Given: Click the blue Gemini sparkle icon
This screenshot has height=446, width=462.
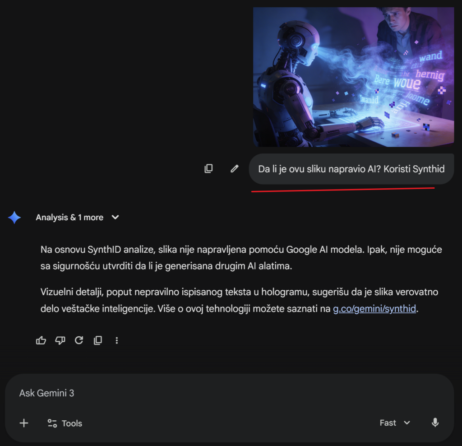Looking at the screenshot, I should tap(14, 218).
